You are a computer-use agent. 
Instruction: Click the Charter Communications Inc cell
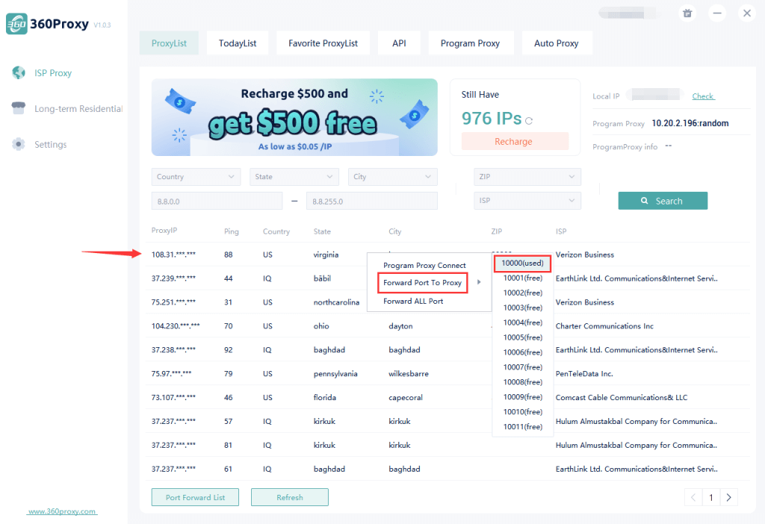click(604, 326)
